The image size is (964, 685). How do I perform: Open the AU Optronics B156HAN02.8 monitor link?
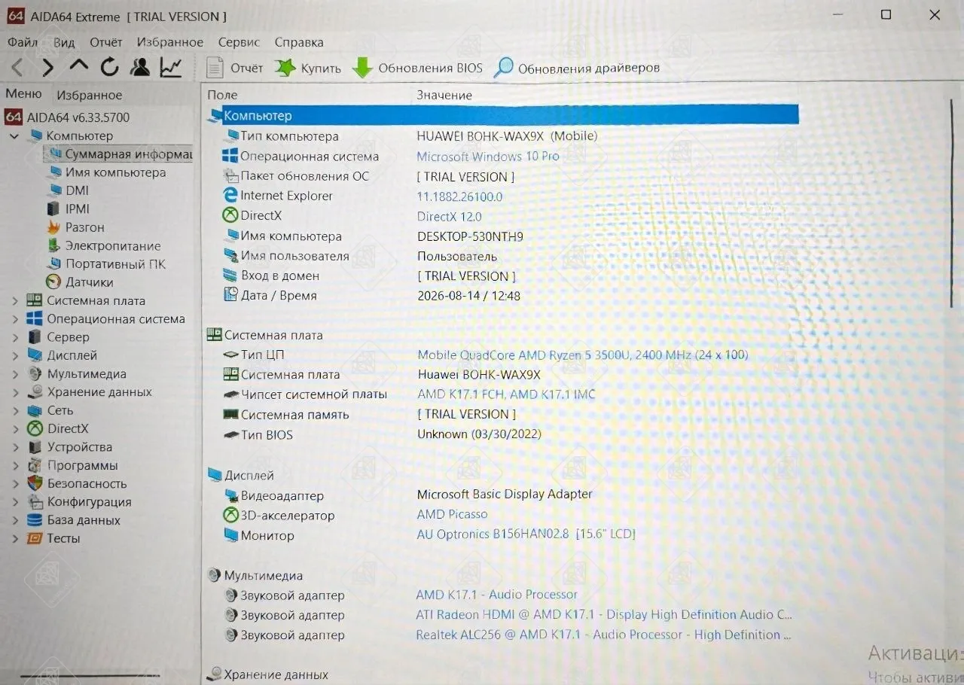(526, 534)
